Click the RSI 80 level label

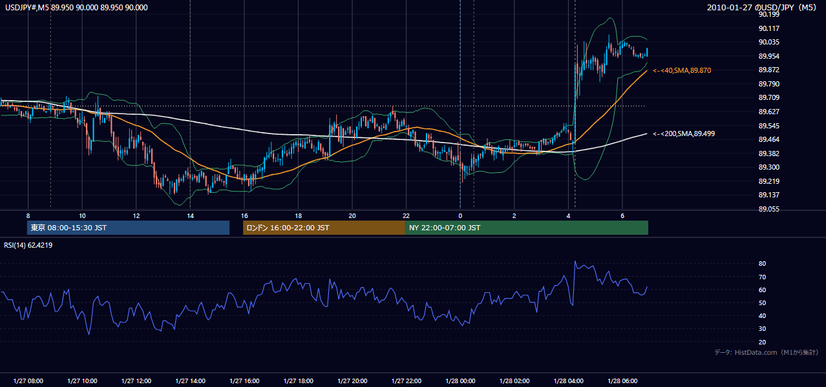763,264
